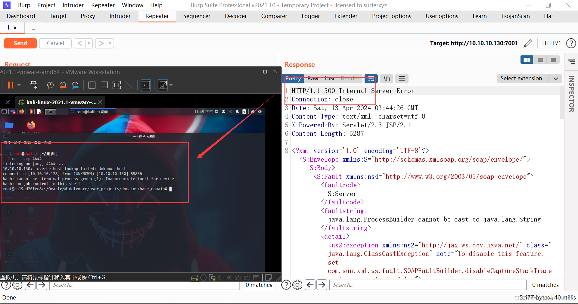
Task: Open the Intruder menu in menu bar
Action: coord(73,5)
